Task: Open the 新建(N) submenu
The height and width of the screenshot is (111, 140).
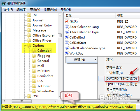Action: point(81,60)
